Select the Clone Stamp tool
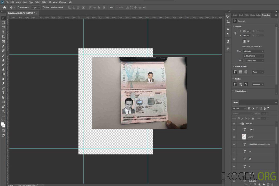Image resolution: width=279 pixels, height=186 pixels. 3,60
